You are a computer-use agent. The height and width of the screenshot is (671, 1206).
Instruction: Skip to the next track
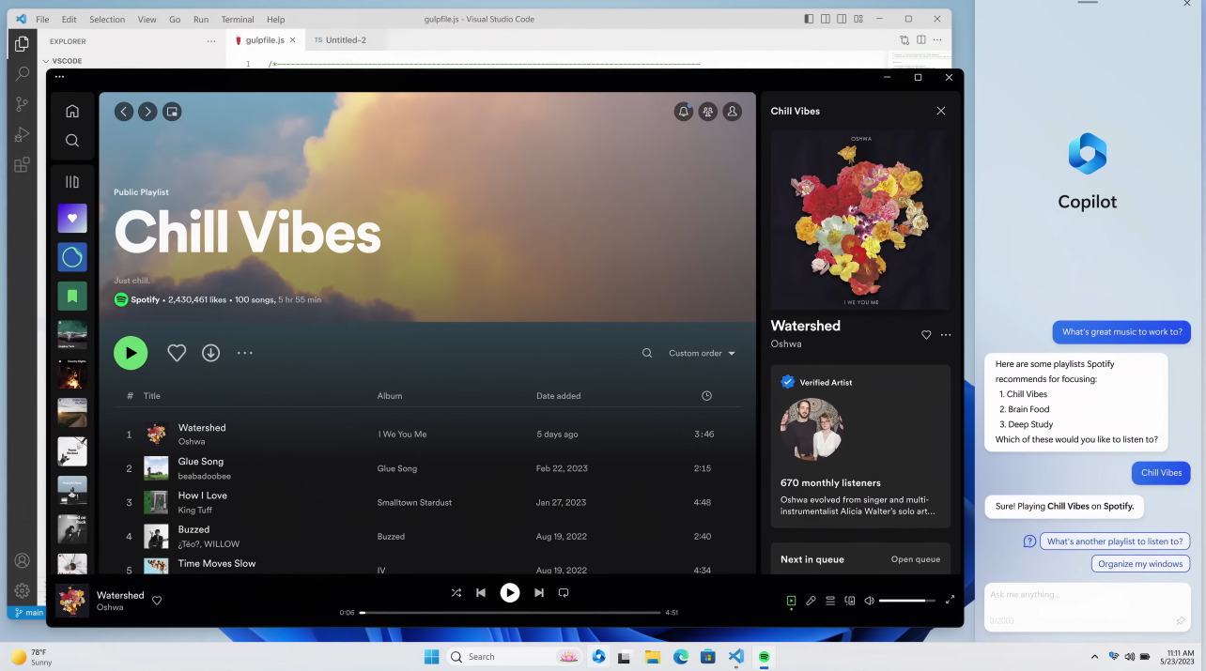click(x=539, y=593)
